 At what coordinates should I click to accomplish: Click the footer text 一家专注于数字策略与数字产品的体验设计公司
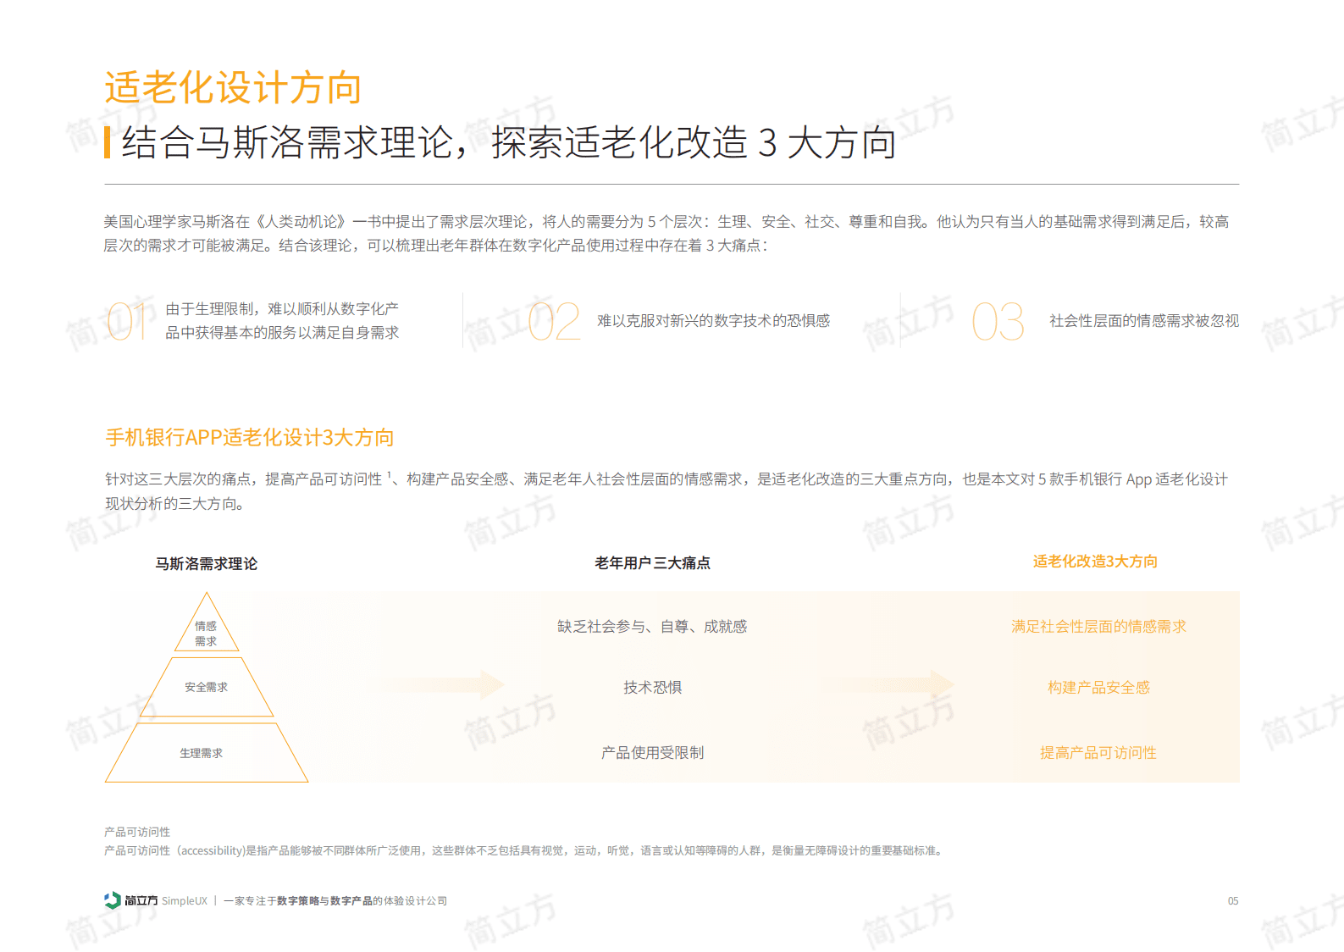click(x=335, y=901)
